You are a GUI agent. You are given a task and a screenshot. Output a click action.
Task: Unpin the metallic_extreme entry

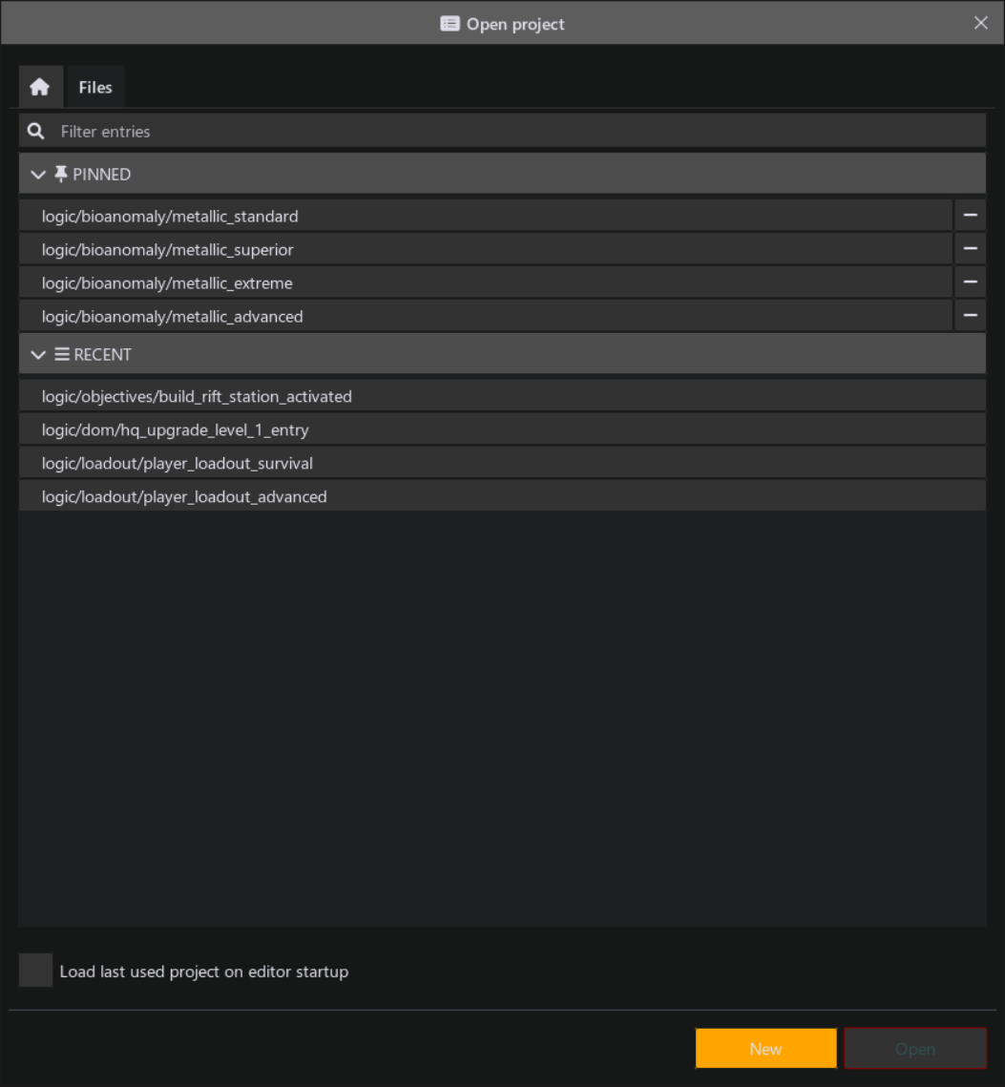click(970, 282)
